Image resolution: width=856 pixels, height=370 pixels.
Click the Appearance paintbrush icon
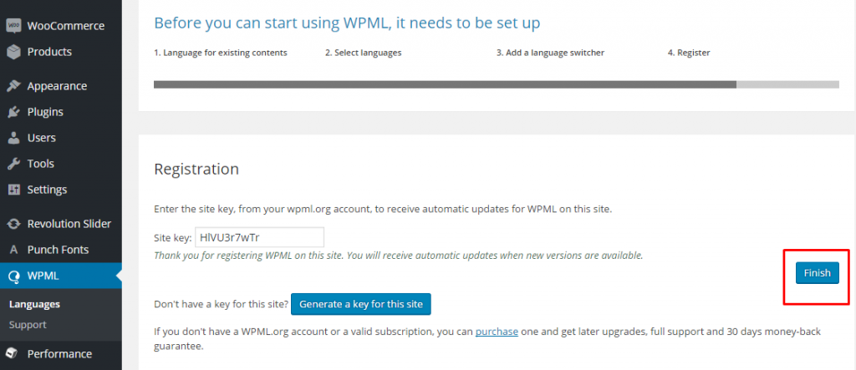[x=13, y=86]
